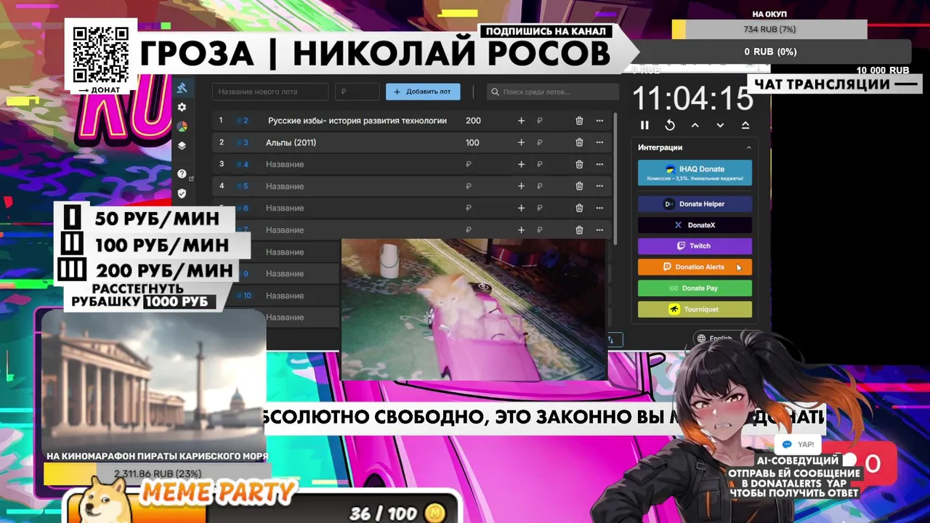The height and width of the screenshot is (523, 930).
Task: Open more options menu for lot #7
Action: coord(599,230)
